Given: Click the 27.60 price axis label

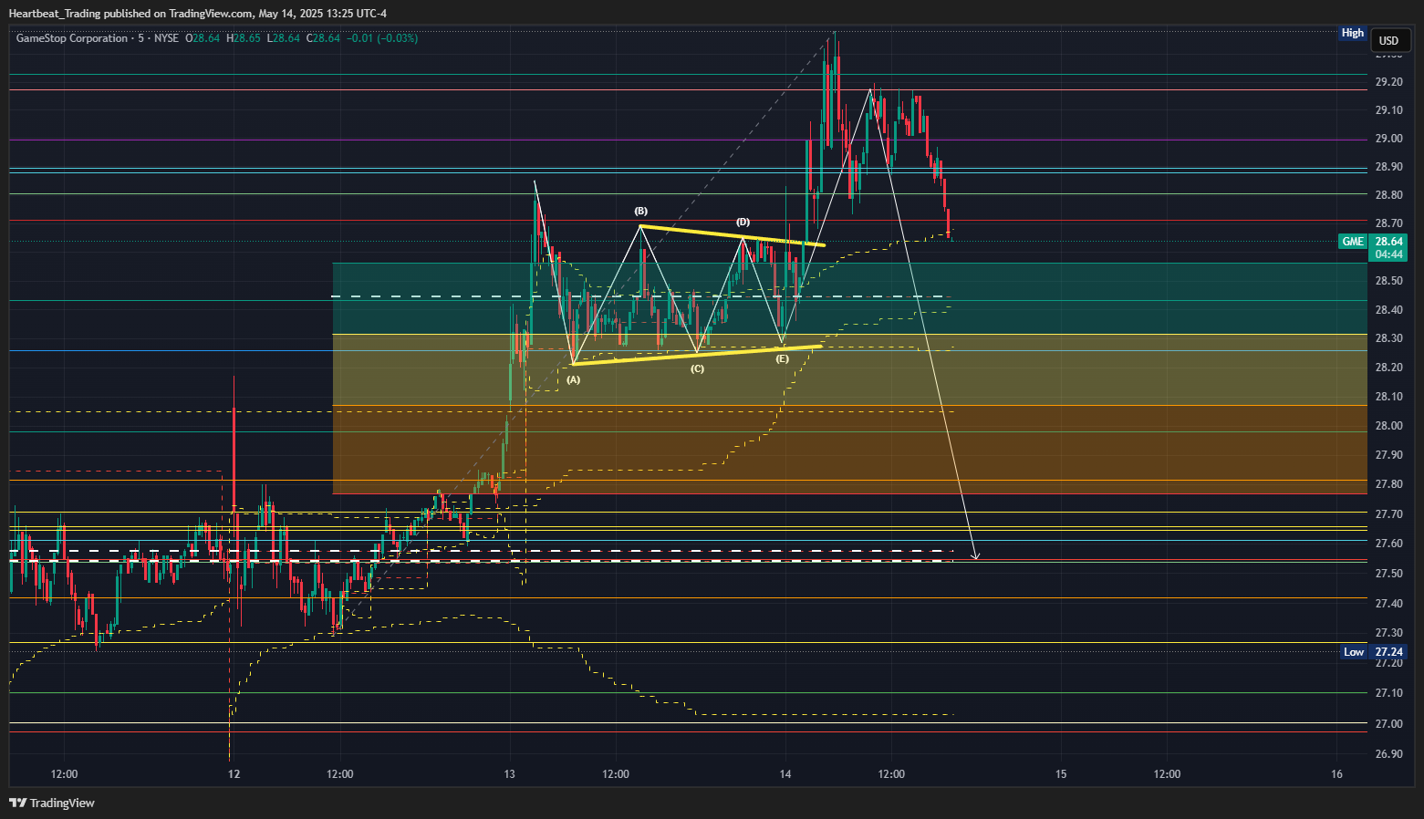Looking at the screenshot, I should (1388, 544).
